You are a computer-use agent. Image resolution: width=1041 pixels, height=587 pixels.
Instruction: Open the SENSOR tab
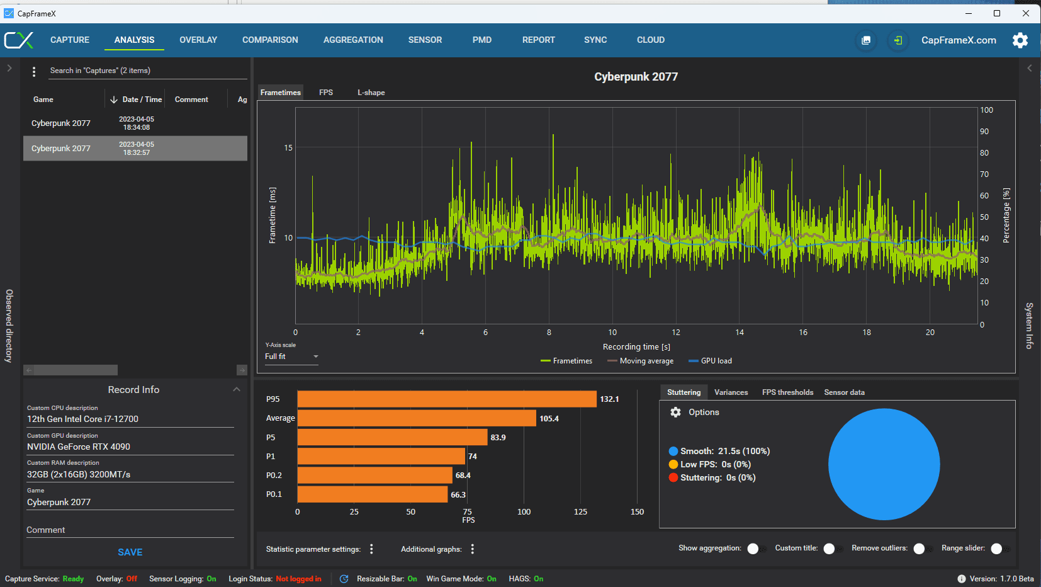(425, 40)
